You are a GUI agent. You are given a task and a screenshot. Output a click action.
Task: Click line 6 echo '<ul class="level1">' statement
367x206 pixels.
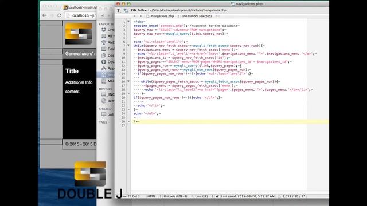[x=161, y=42]
